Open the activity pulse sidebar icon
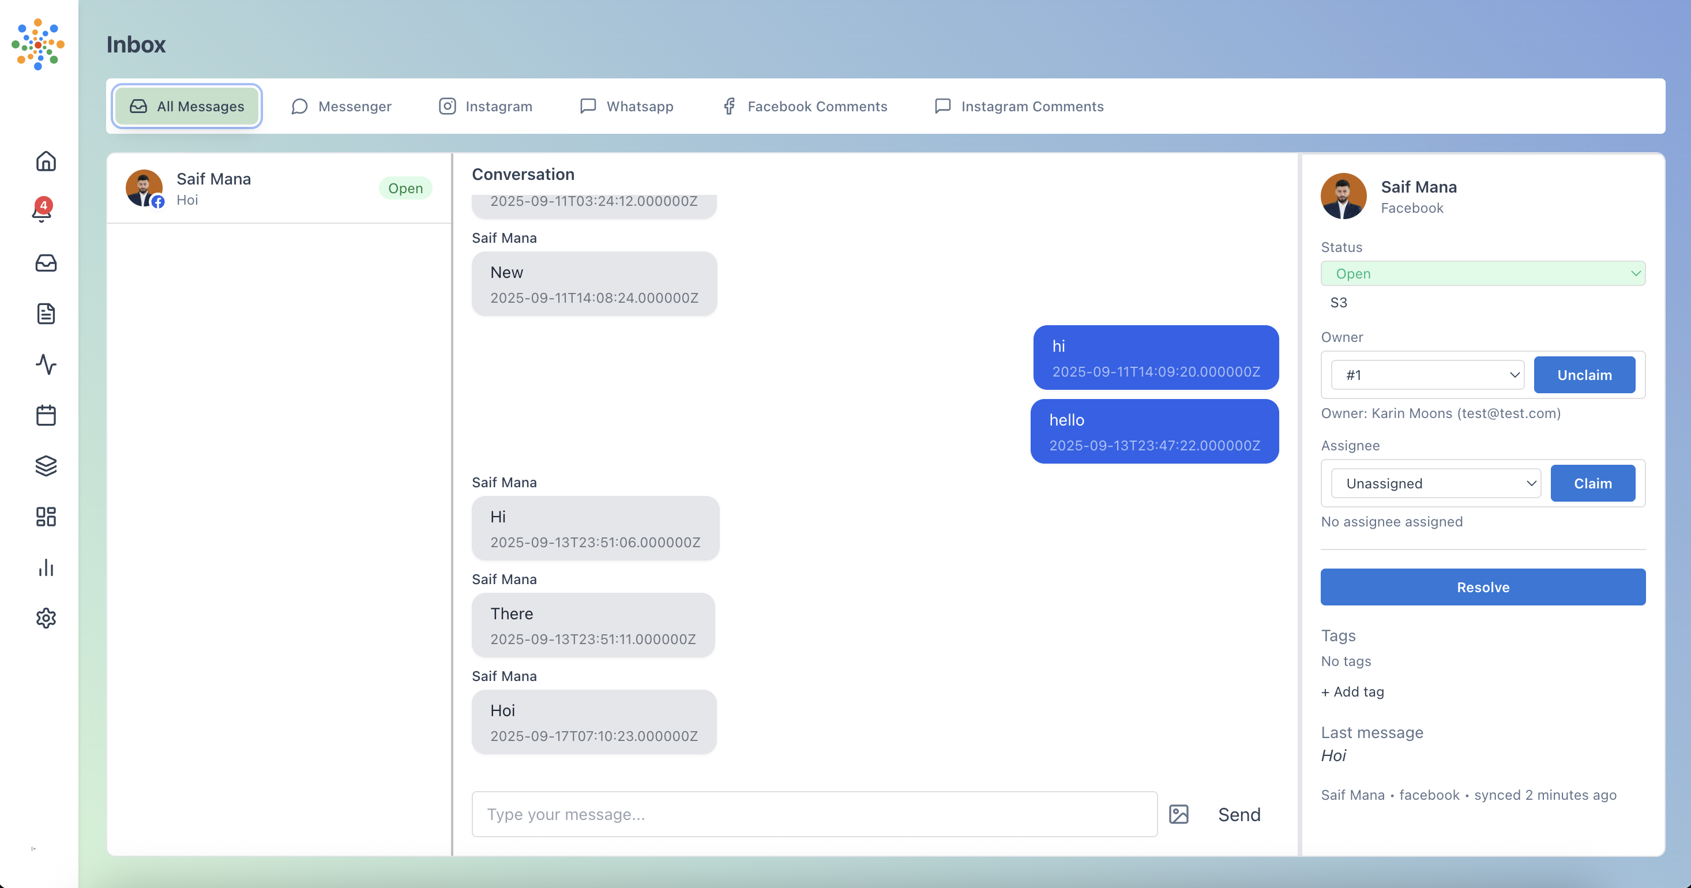1691x888 pixels. (46, 364)
